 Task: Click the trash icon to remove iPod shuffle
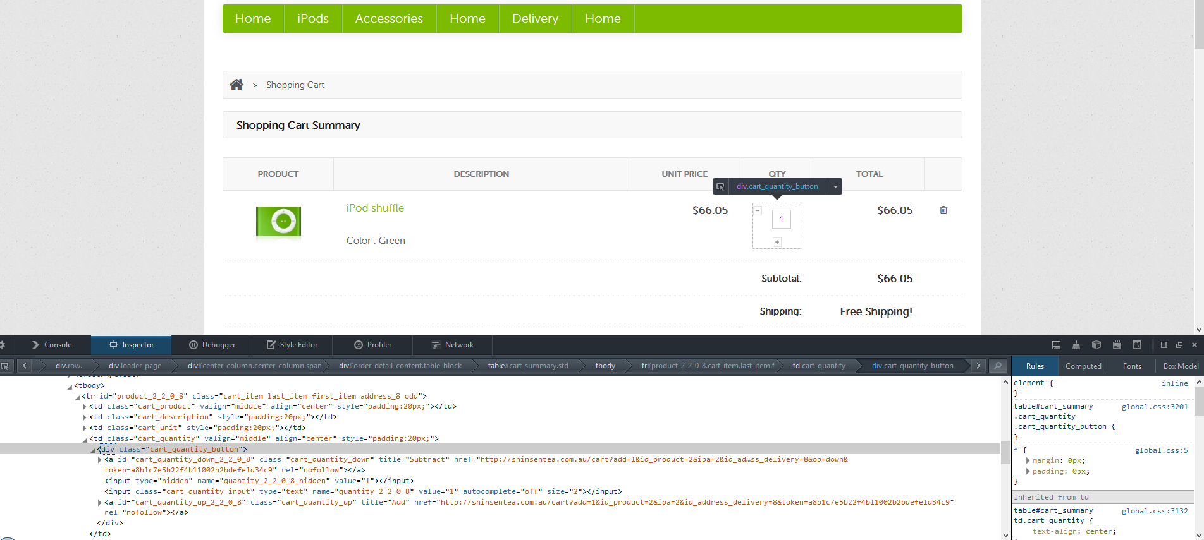click(943, 210)
